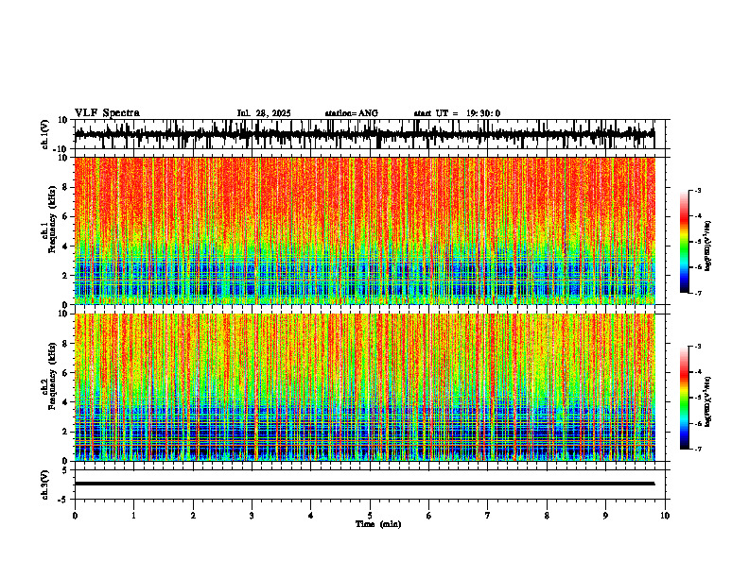Click the ch.1 spectrogram color bar

coord(685,242)
